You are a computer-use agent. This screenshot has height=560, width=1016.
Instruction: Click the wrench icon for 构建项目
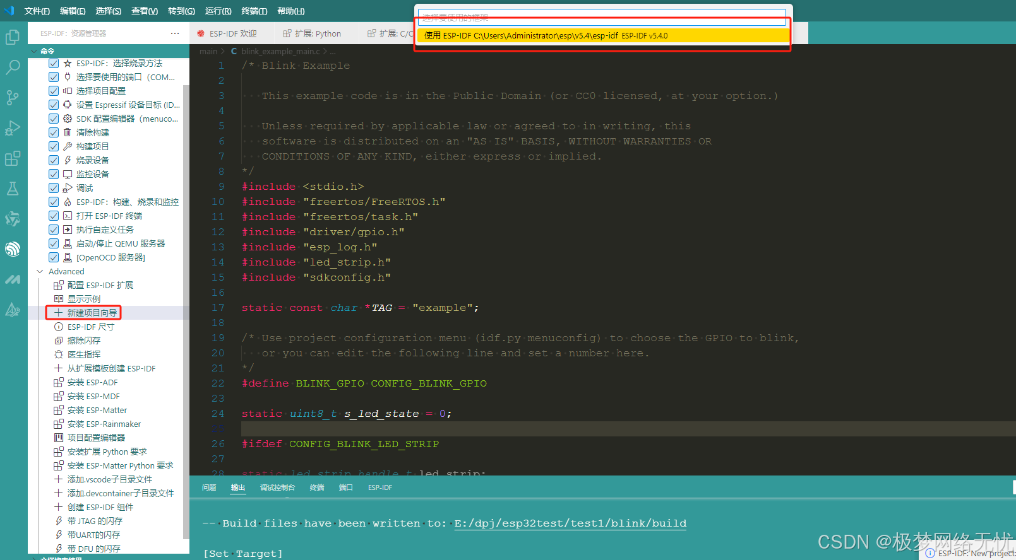click(68, 146)
